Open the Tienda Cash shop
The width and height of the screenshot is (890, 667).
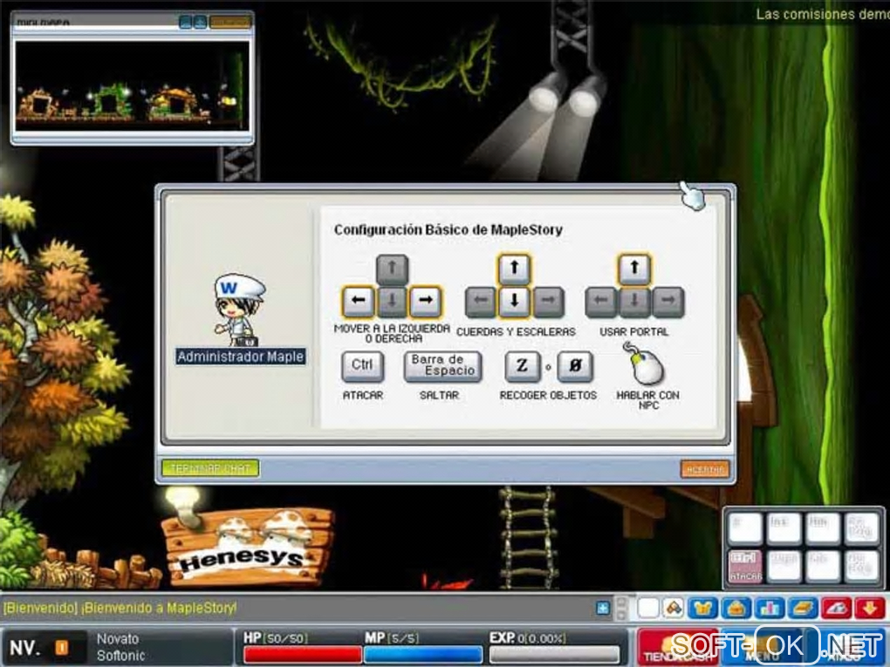click(678, 647)
